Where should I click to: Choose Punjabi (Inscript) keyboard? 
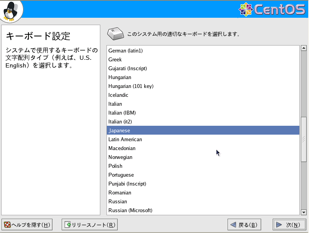pos(203,184)
